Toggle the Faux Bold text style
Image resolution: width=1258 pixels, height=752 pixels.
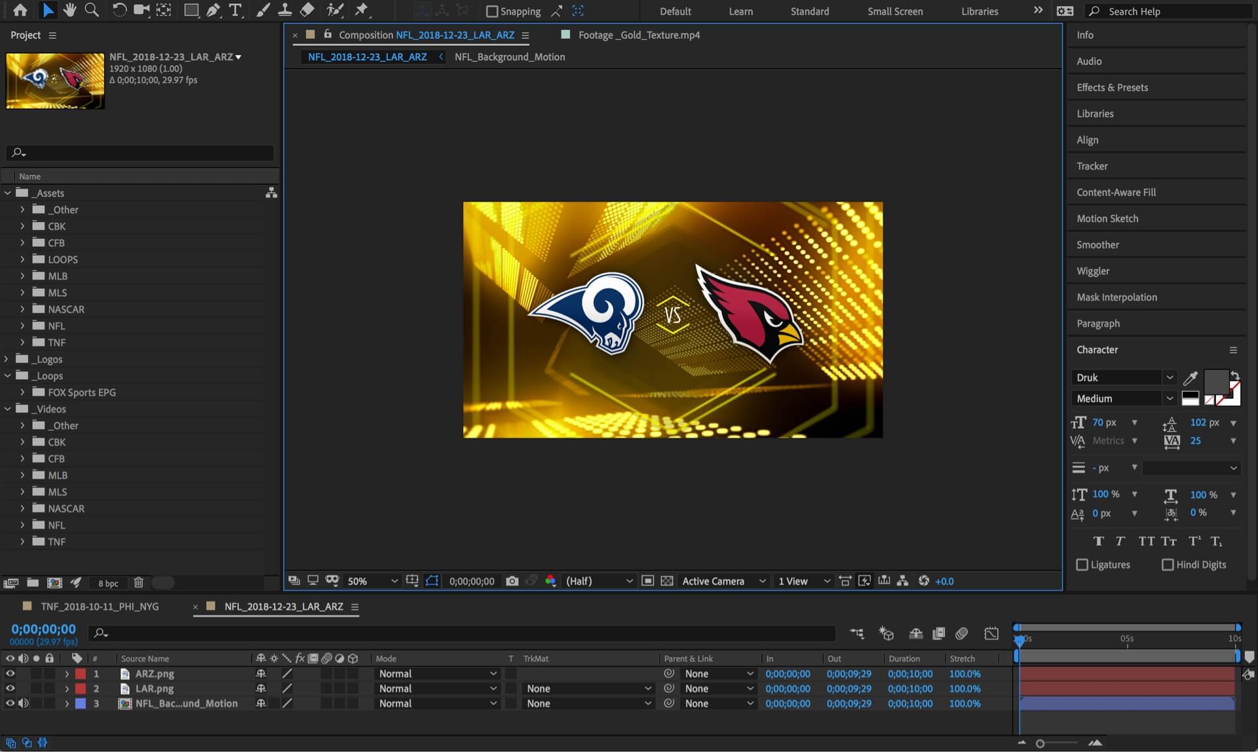click(1099, 541)
